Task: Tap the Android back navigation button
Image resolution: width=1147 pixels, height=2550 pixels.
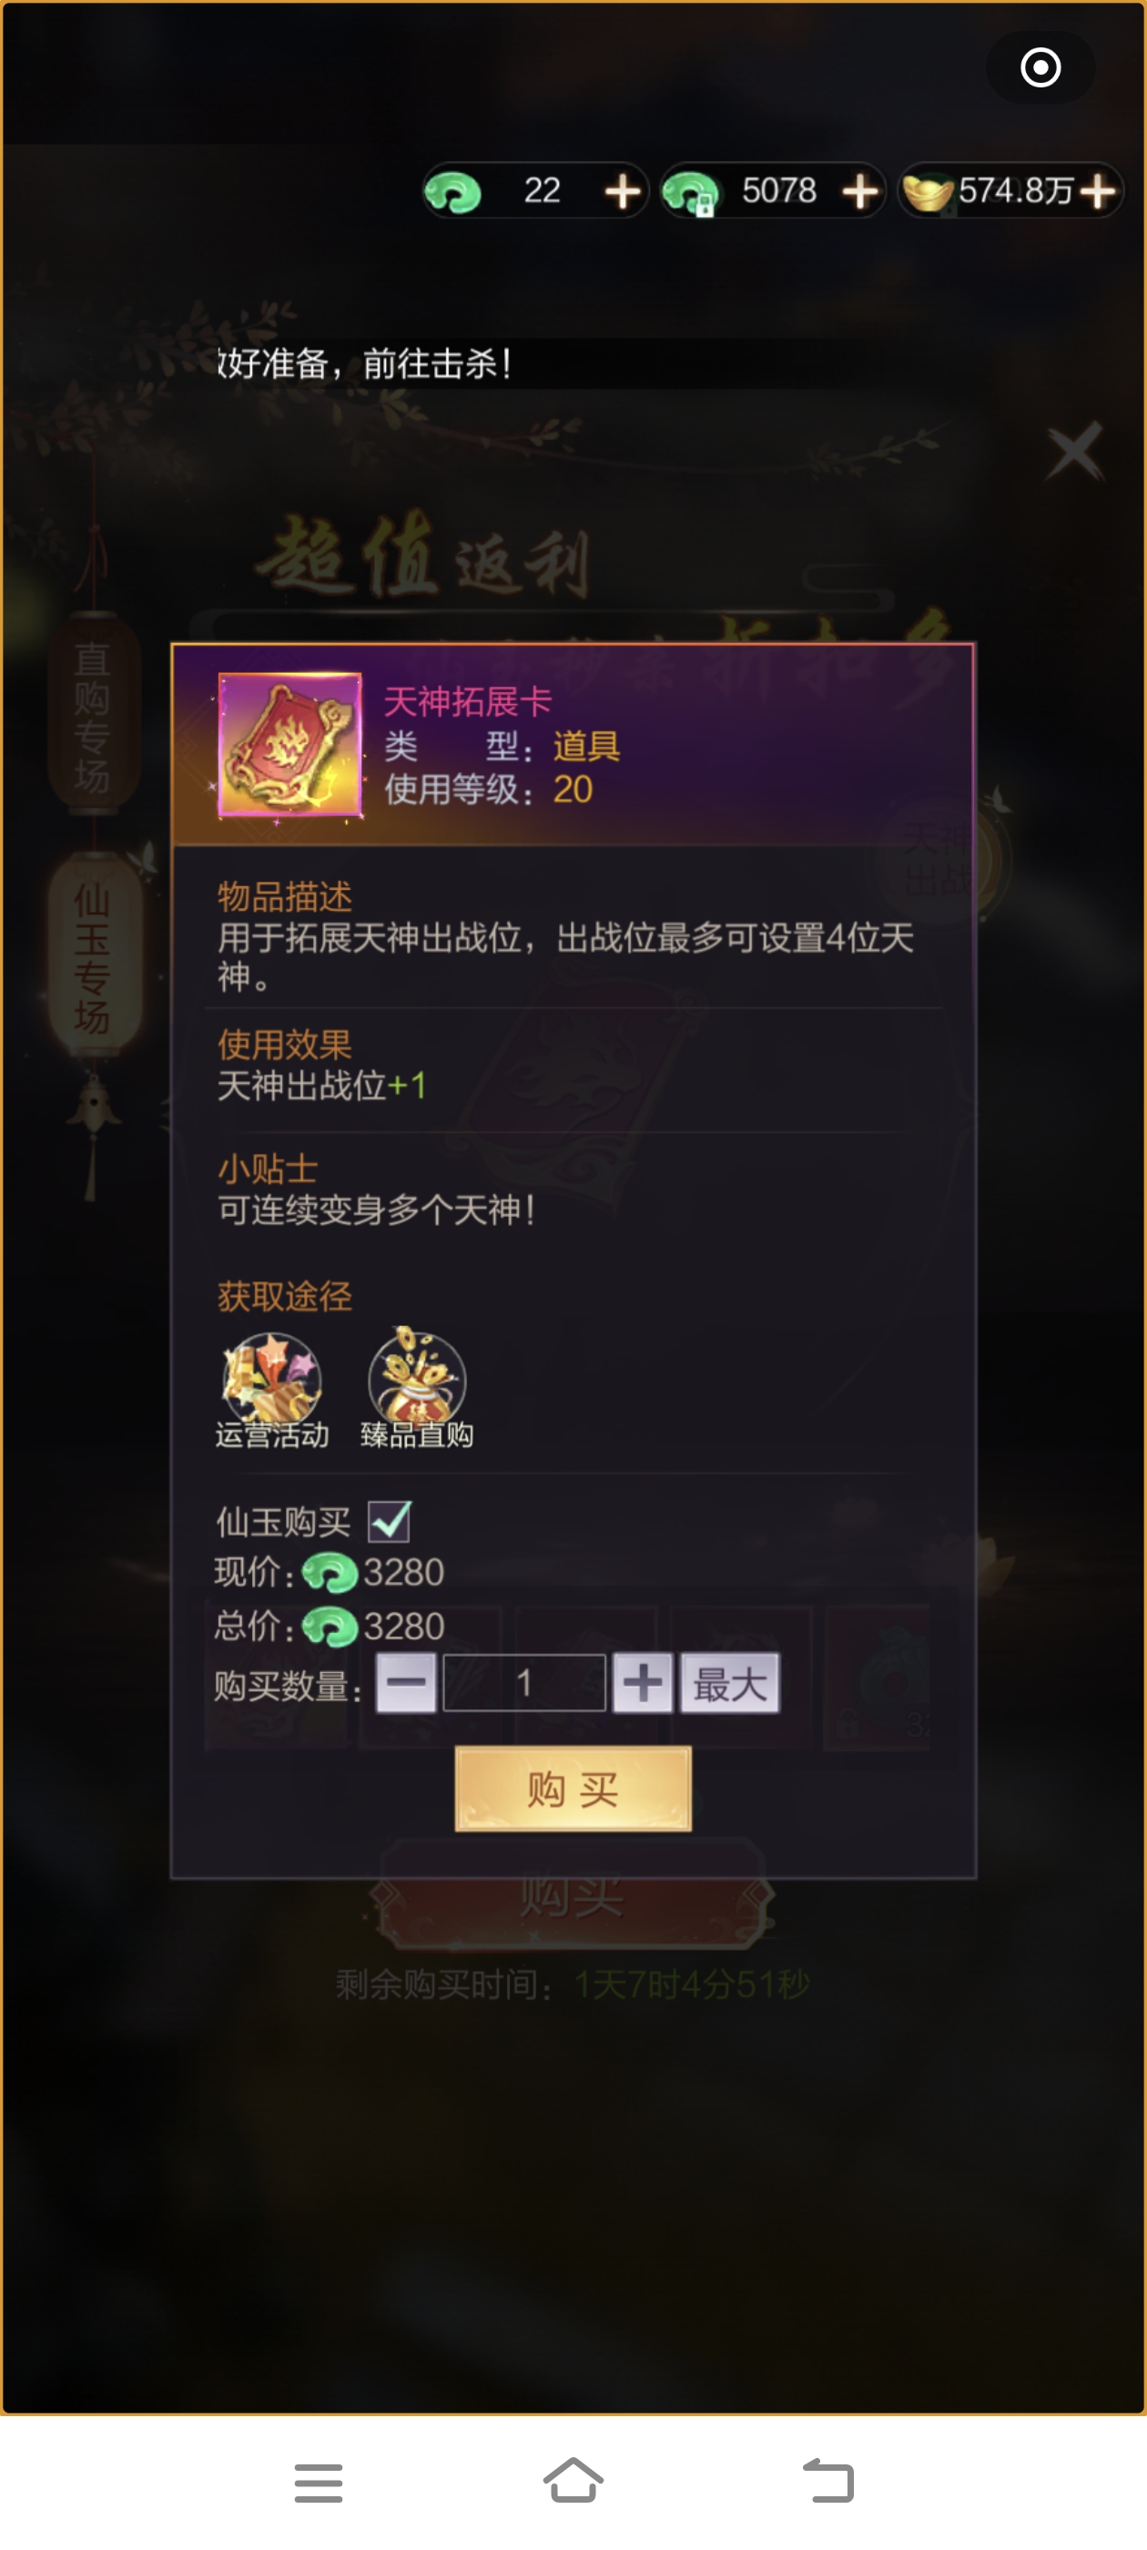Action: click(x=828, y=2481)
